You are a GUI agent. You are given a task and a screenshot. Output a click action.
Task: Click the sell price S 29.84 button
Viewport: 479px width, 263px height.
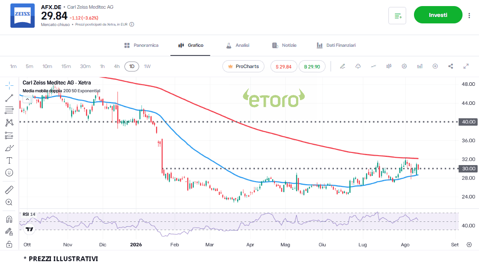point(283,67)
